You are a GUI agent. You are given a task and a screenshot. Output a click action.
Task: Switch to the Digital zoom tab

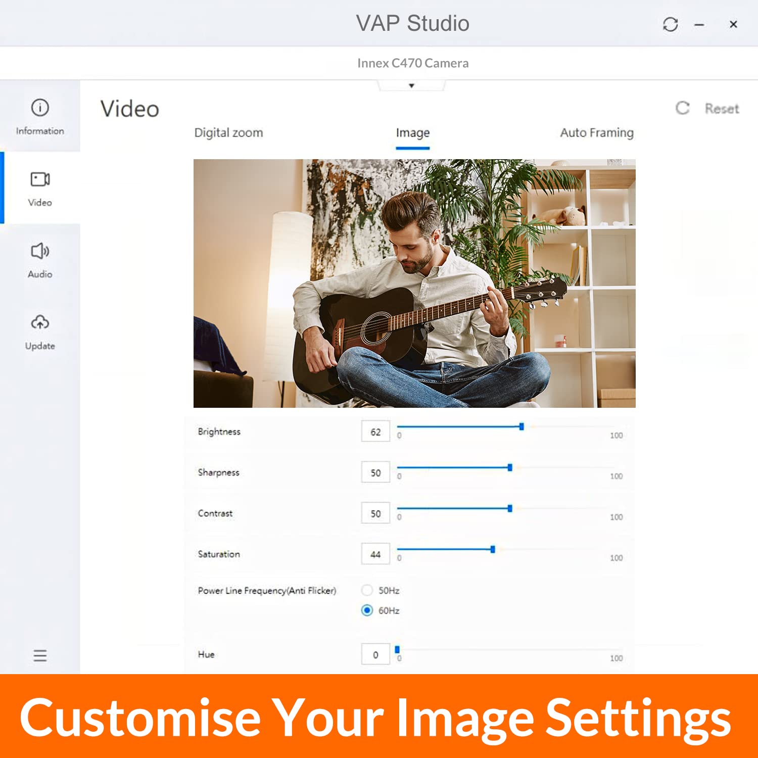(228, 132)
